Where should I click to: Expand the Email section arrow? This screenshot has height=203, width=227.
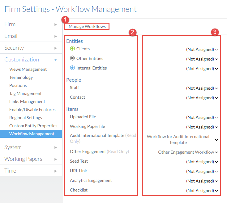coord(56,36)
